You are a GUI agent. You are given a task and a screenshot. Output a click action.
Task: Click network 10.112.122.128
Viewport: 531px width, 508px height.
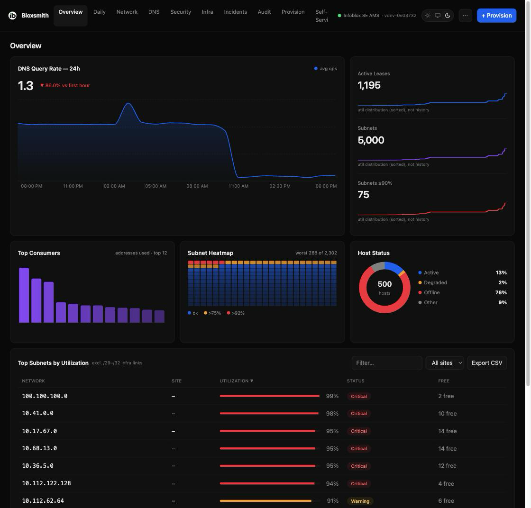point(46,483)
